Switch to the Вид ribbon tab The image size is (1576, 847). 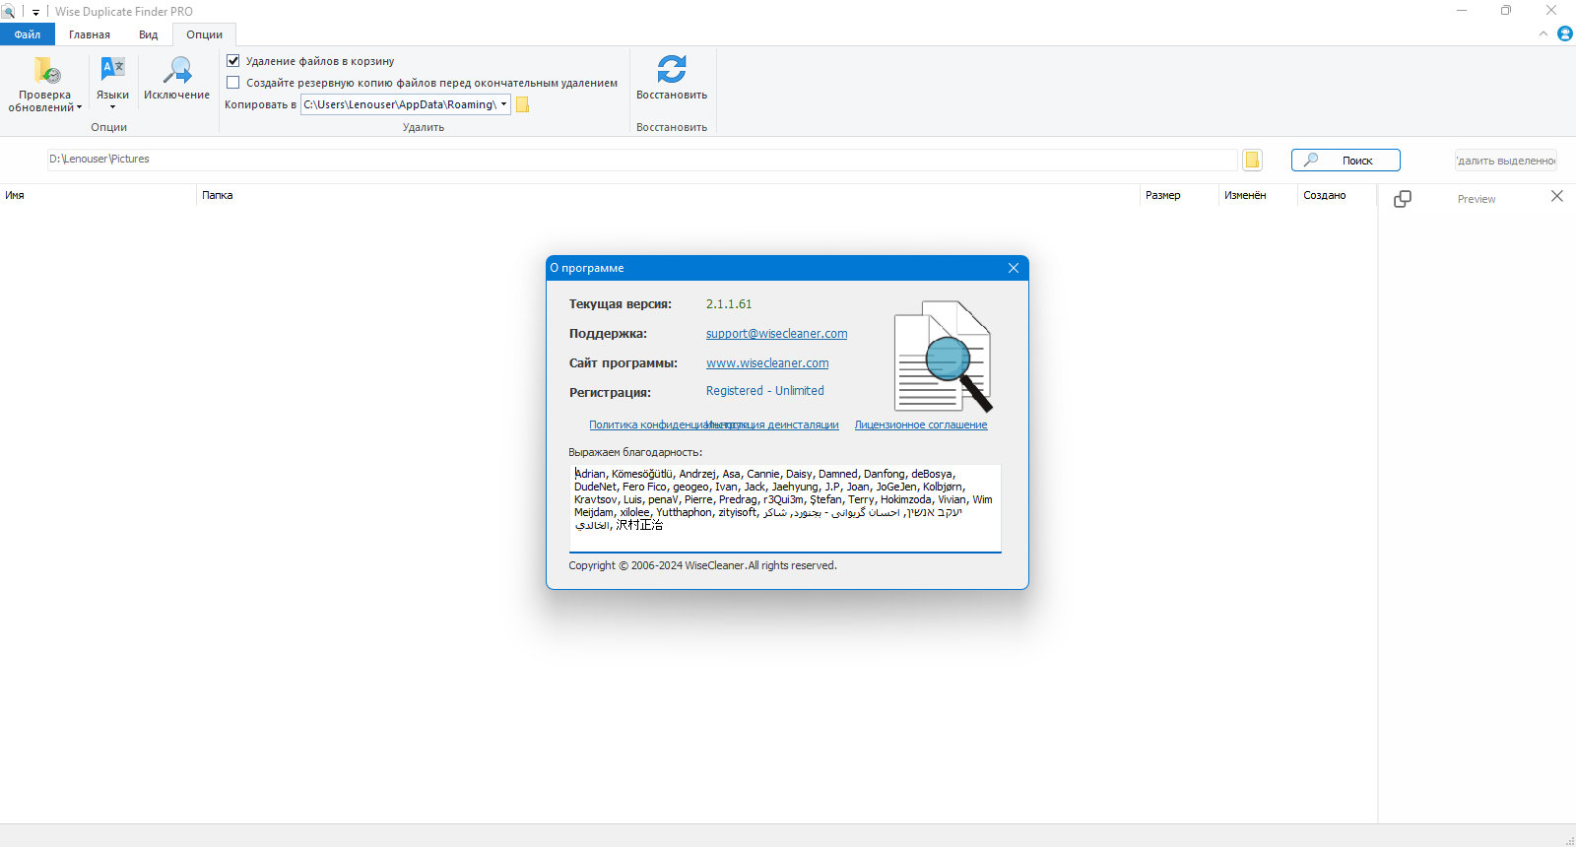pyautogui.click(x=149, y=34)
